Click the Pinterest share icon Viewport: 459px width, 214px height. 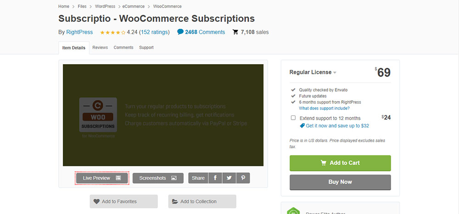243,178
